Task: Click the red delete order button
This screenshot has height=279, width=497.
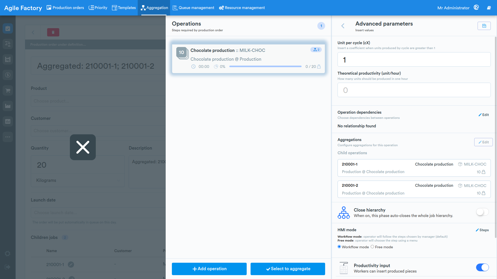Action: point(53,32)
